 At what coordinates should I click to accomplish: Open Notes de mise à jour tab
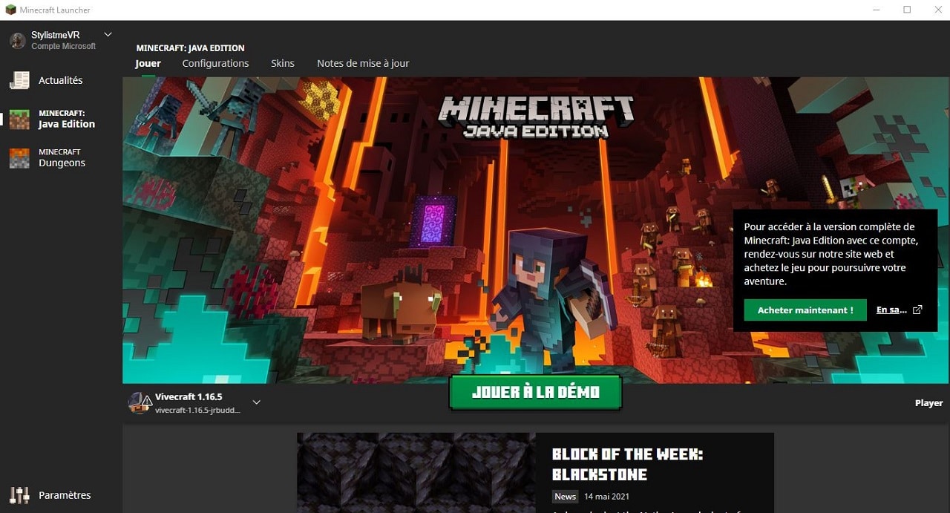[363, 63]
